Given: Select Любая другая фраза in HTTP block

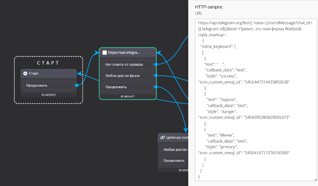Looking at the screenshot, I should 127,76.
